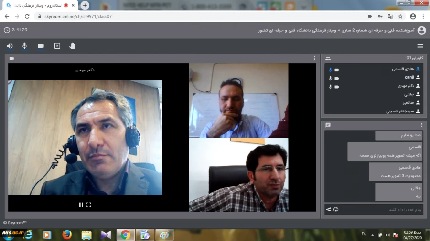Image resolution: width=430 pixels, height=241 pixels.
Task: Toggle دکتر مهدی camera in user list
Action: pyautogui.click(x=337, y=87)
